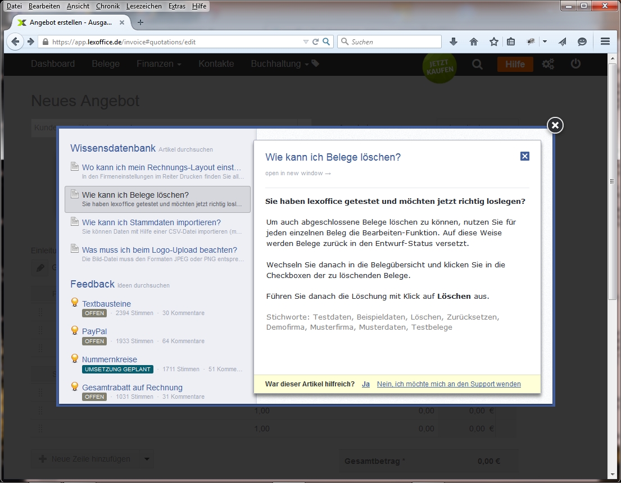
Task: Click the lightbulb icon beside Textbausteine
Action: click(74, 303)
